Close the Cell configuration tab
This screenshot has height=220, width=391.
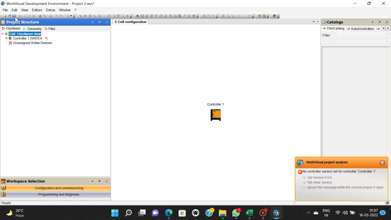[318, 22]
